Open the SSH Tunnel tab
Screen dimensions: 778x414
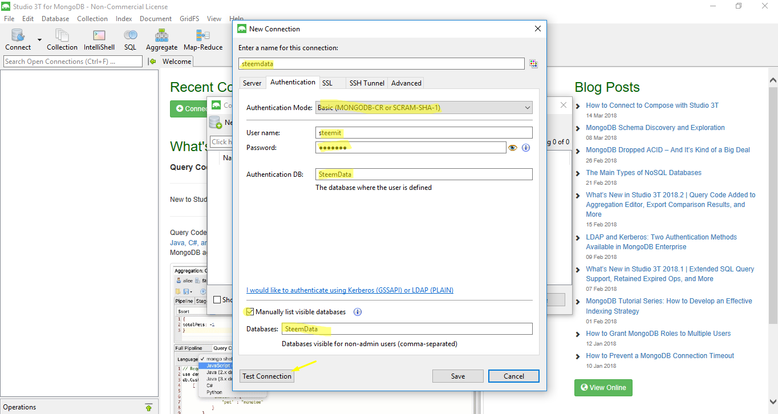click(x=367, y=83)
